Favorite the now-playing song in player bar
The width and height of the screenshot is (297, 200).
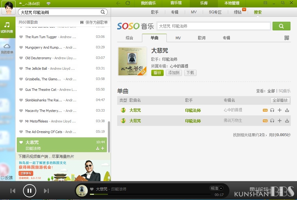(x=92, y=189)
